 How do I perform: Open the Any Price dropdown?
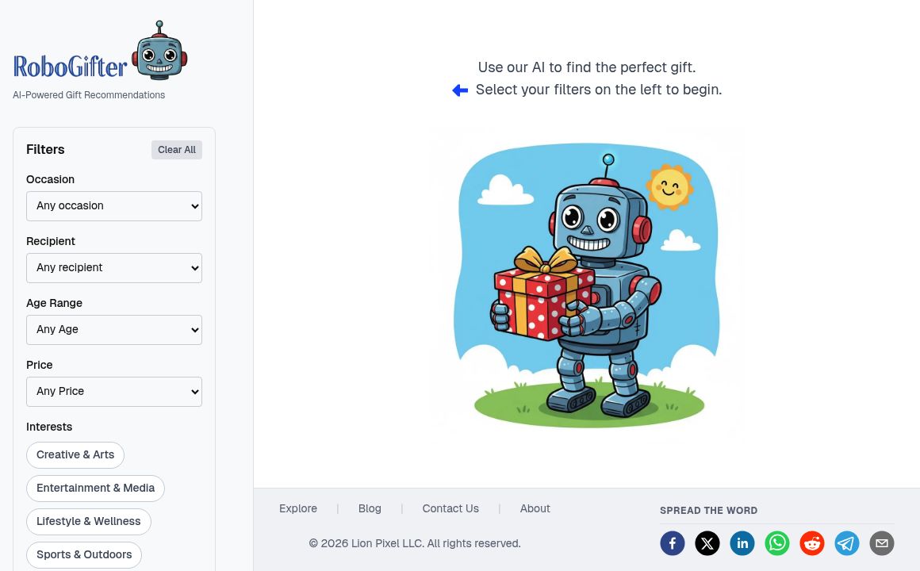click(114, 391)
